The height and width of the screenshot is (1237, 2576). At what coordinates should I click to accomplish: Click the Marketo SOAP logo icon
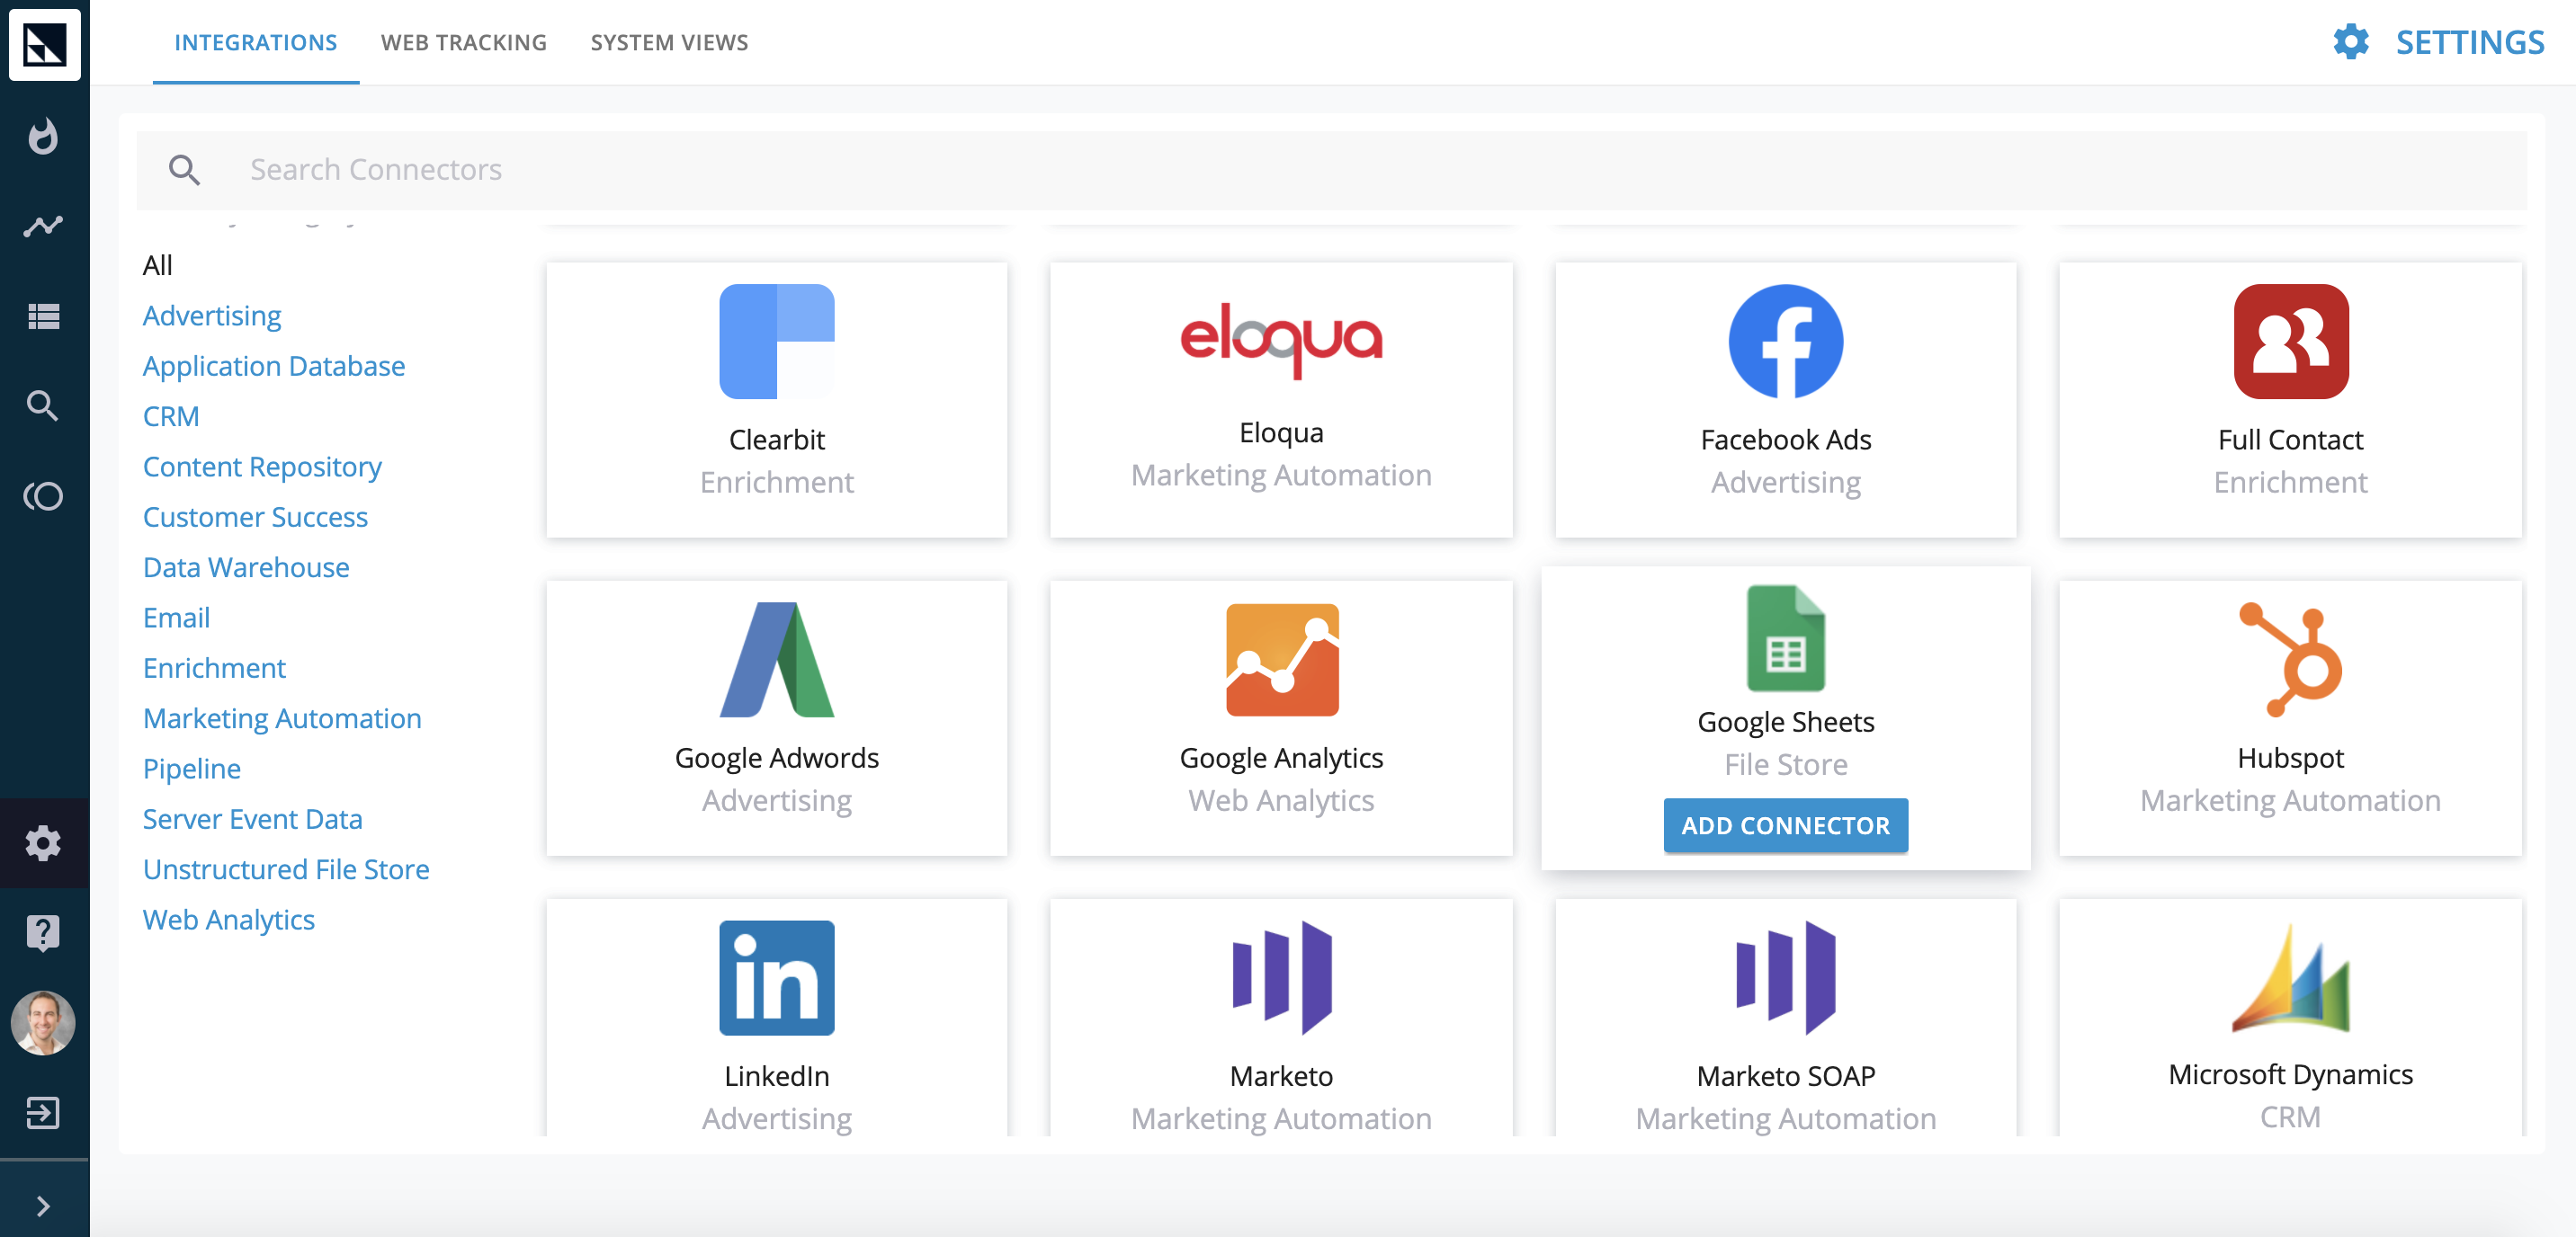(x=1785, y=977)
